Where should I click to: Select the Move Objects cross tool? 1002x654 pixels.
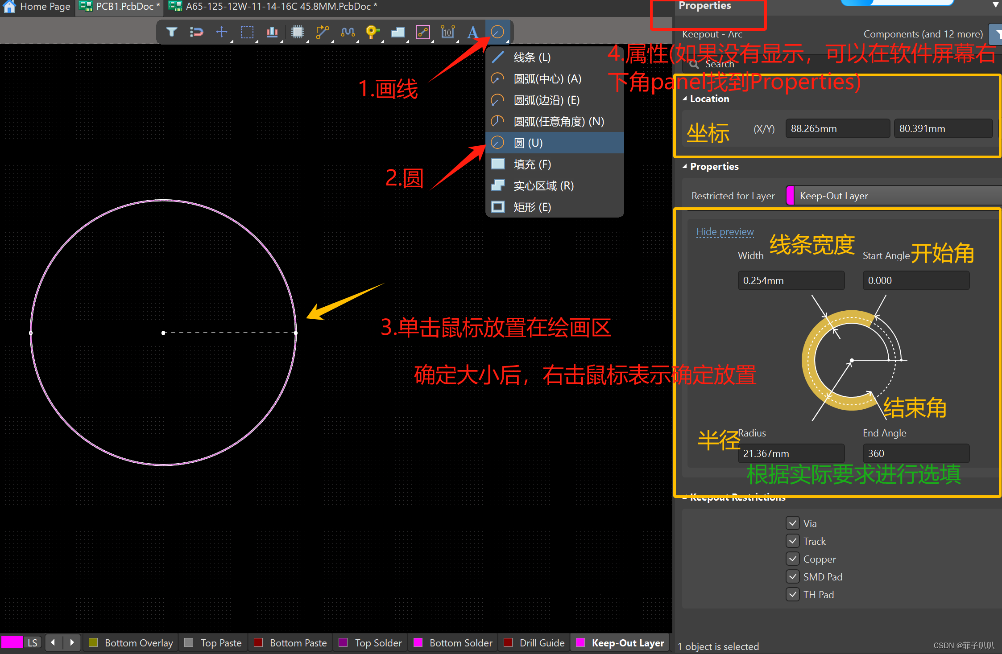pyautogui.click(x=222, y=32)
